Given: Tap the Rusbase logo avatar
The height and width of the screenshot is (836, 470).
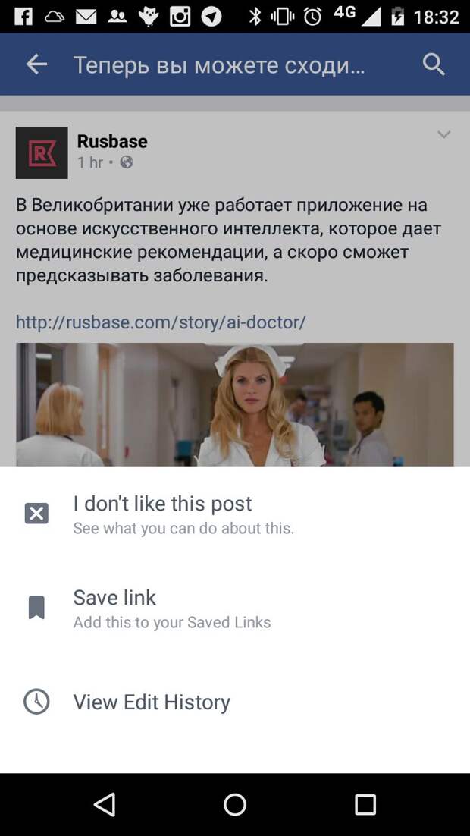Looking at the screenshot, I should [x=42, y=152].
